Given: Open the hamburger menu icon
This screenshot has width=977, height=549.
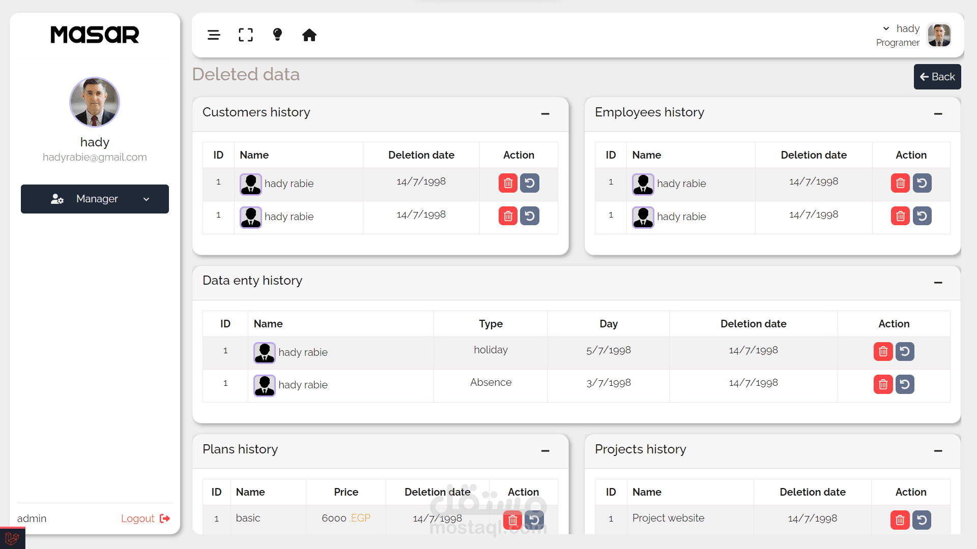Looking at the screenshot, I should coord(214,35).
